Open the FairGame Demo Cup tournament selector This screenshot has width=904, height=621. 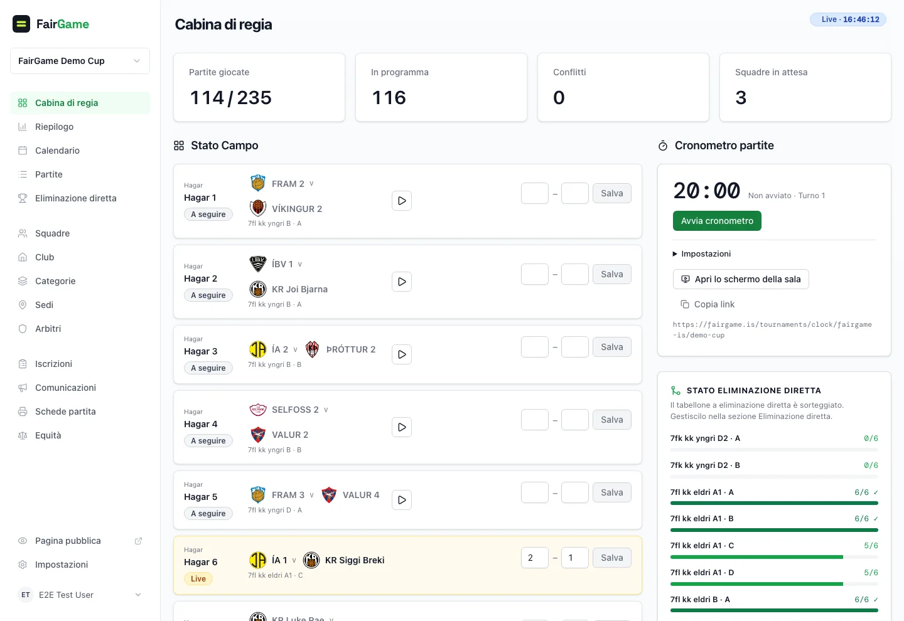tap(80, 61)
